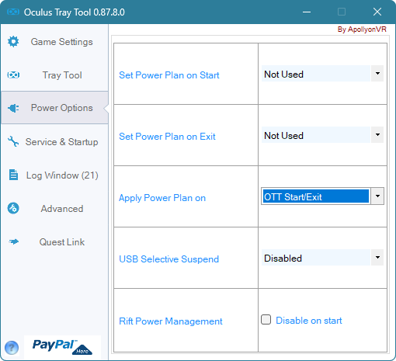396x361 pixels.
Task: Click Apply Power Plan on label
Action: click(162, 198)
